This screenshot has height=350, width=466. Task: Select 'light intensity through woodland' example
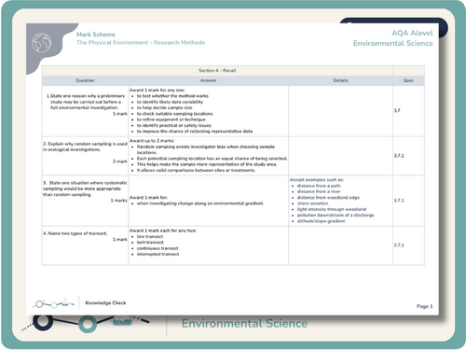point(332,209)
